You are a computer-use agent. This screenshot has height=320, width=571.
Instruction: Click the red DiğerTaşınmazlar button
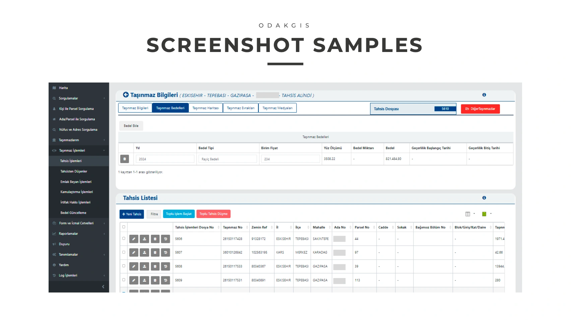point(480,109)
